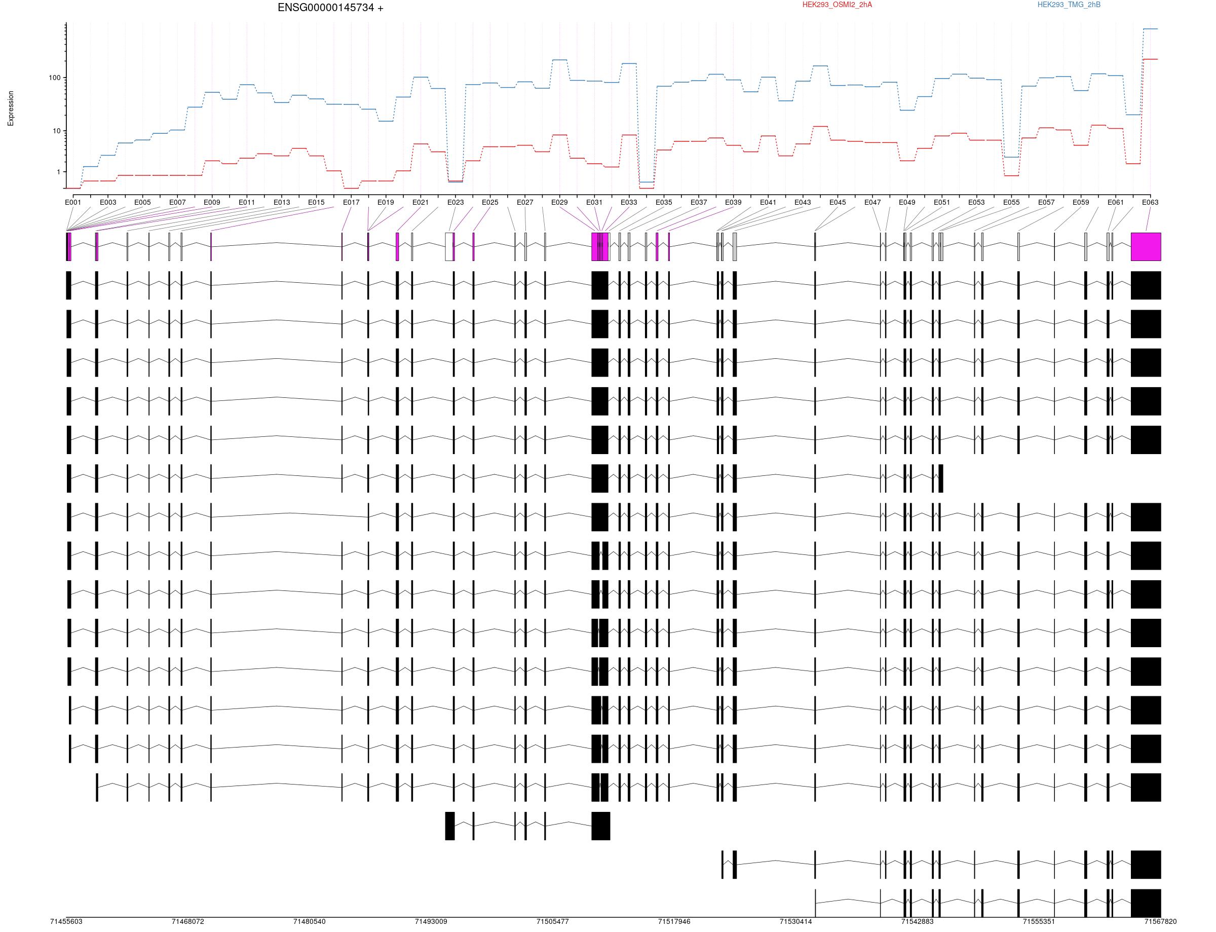Click genomic coordinate 71555351

(1039, 921)
